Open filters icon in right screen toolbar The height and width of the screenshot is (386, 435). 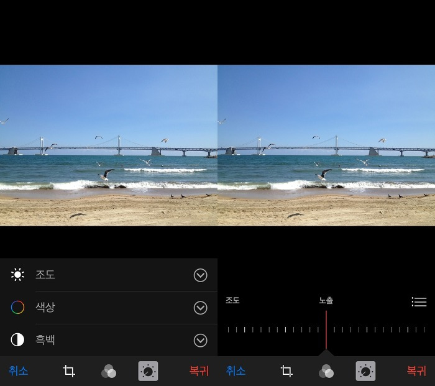click(x=326, y=371)
